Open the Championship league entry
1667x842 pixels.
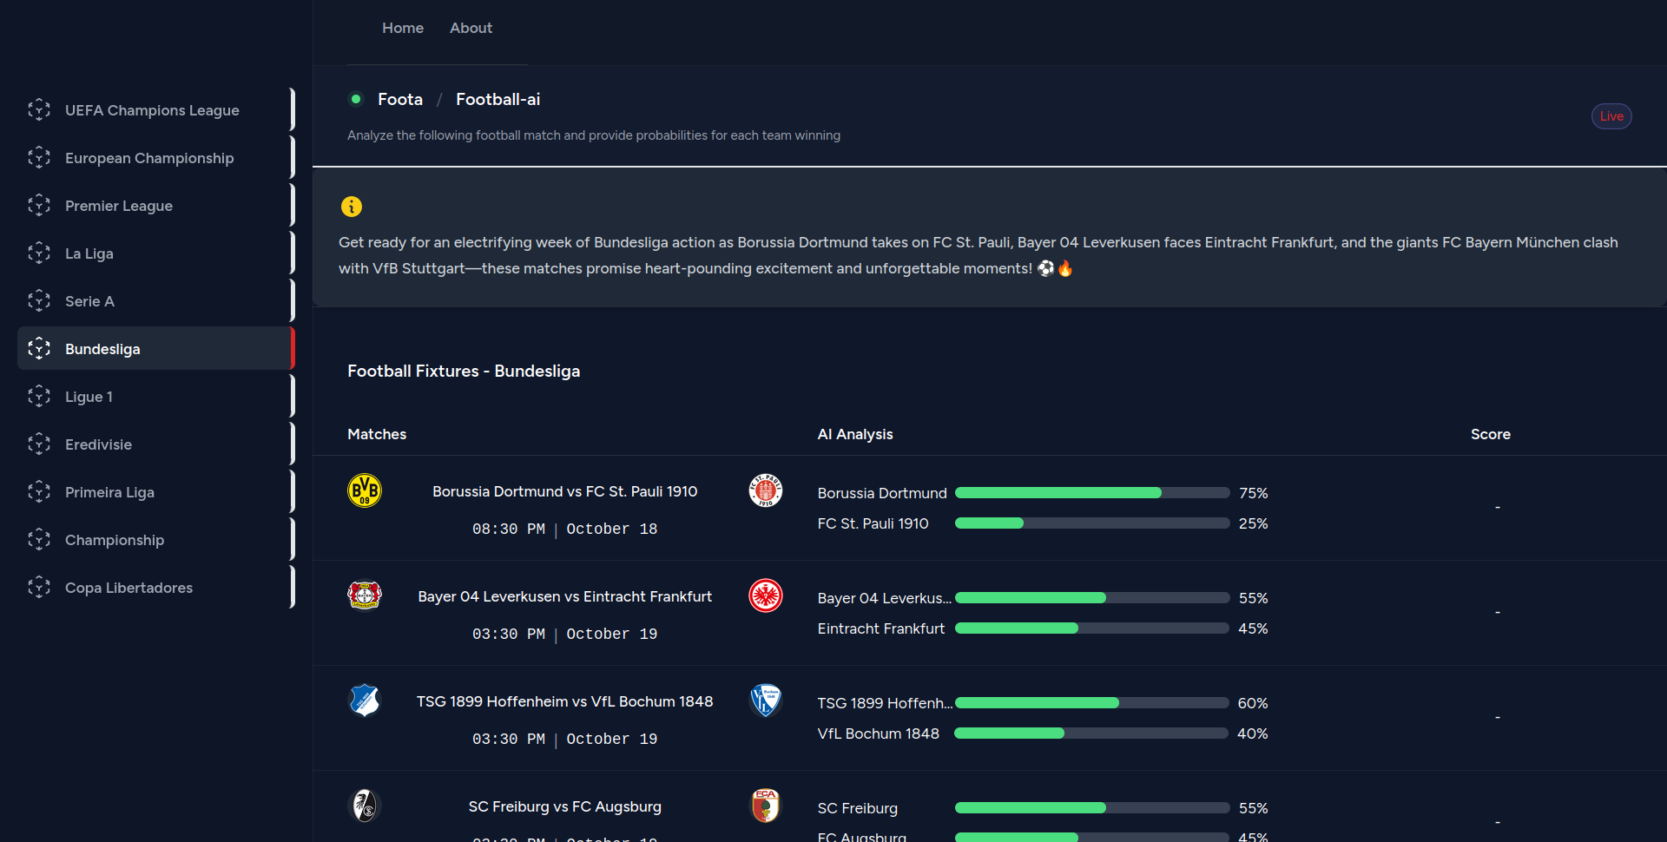click(156, 539)
